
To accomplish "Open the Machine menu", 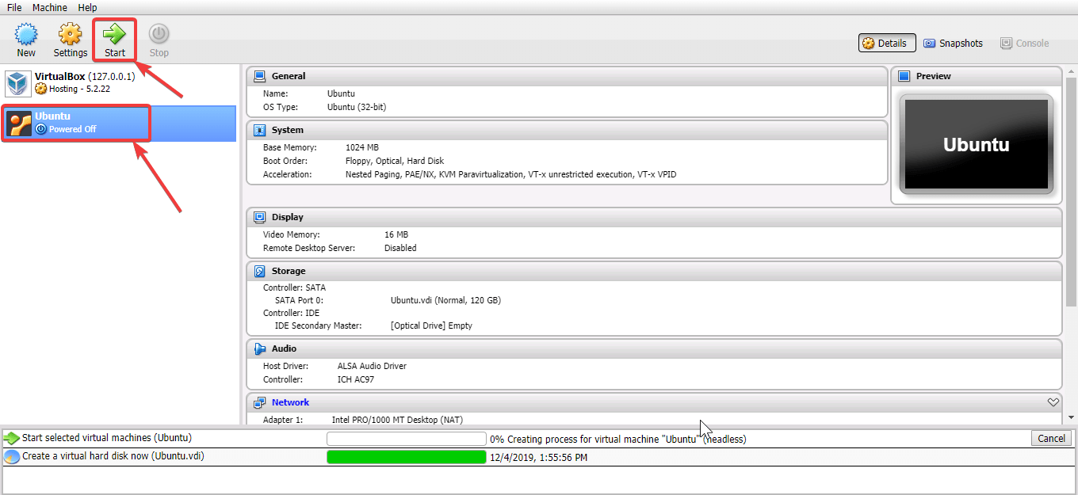I will click(50, 7).
